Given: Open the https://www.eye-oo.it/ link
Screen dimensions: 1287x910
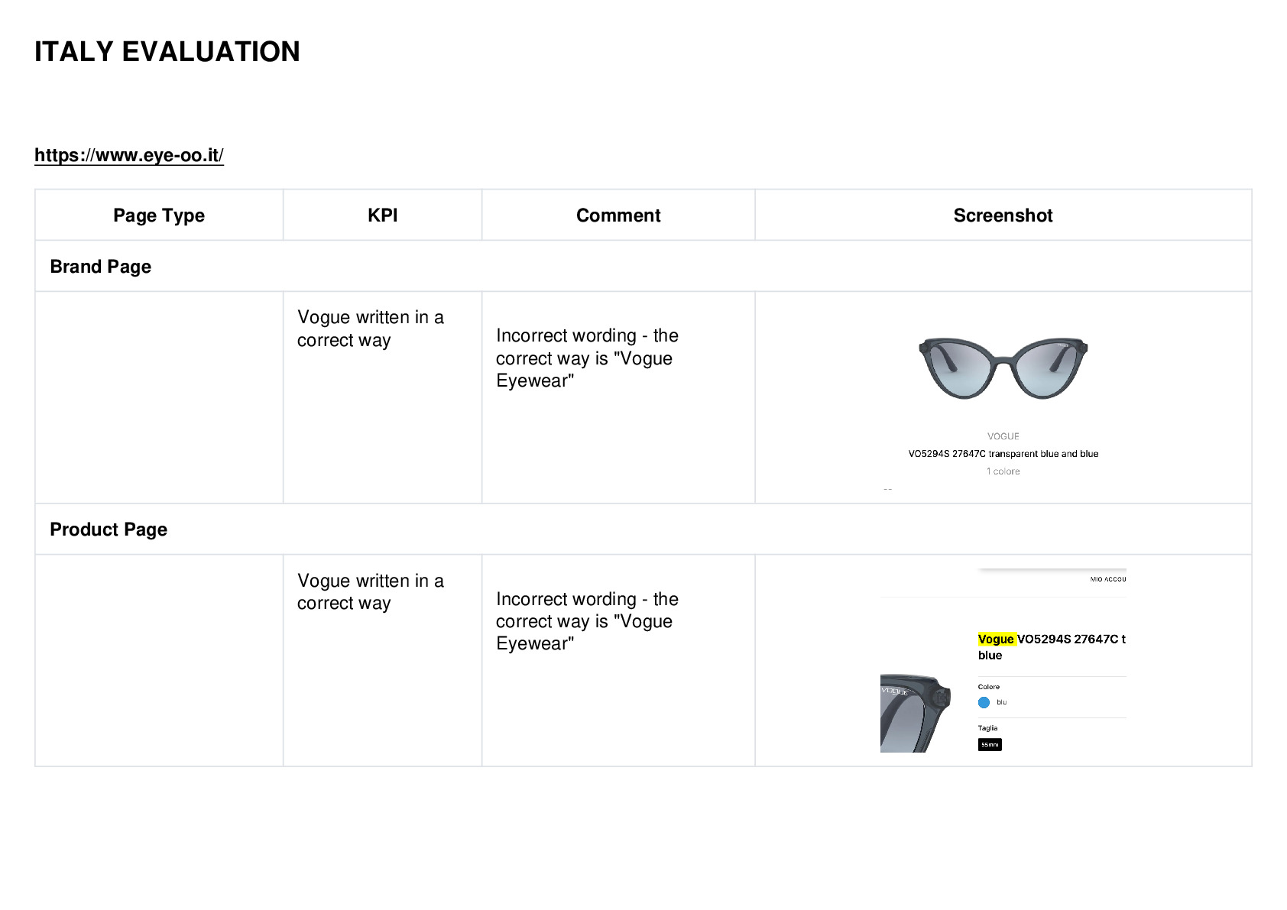Looking at the screenshot, I should 129,155.
